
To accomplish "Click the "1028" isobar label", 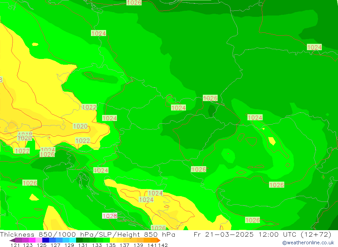I will [x=110, y=216].
